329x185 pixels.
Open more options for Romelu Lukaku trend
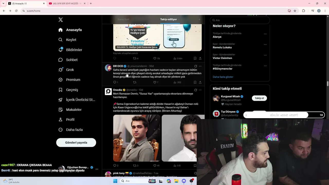[x=265, y=45]
